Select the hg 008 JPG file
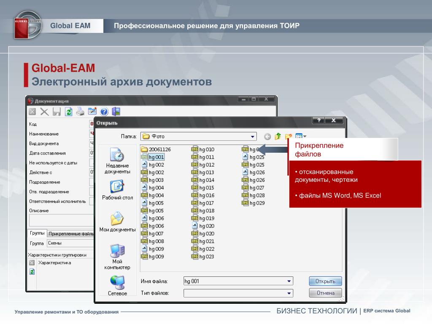Image resolution: width=432 pixels, height=324 pixels. [x=153, y=241]
